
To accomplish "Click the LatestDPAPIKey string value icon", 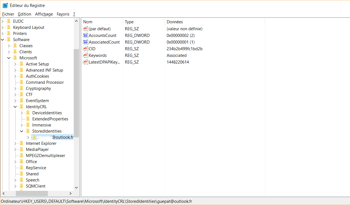I will pyautogui.click(x=85, y=62).
